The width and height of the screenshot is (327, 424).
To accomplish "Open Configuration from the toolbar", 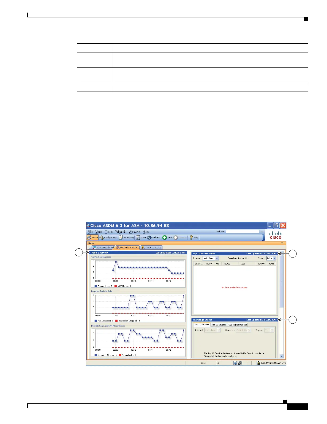I will (x=108, y=237).
